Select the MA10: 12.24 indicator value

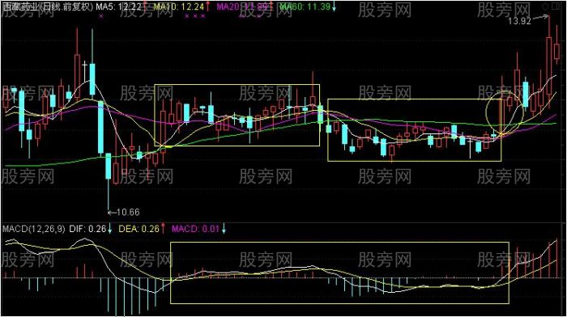click(179, 6)
